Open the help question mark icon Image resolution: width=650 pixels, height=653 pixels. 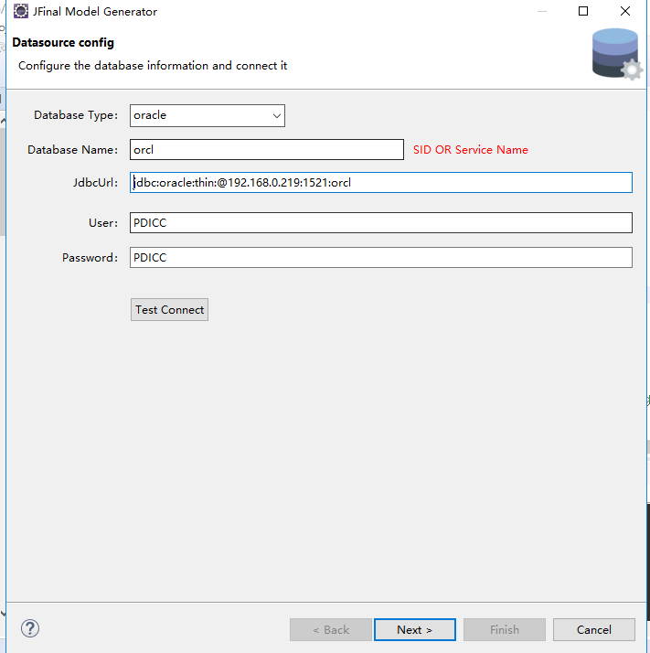click(x=30, y=628)
